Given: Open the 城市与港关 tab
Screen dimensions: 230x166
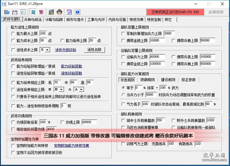Looking at the screenshot, I should point(75,20).
